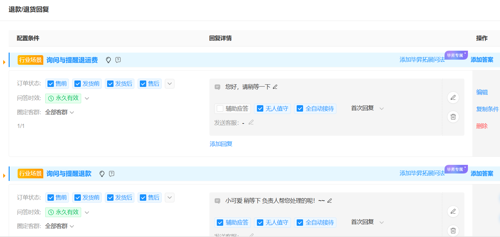
Task: Click round trash button for 小可爱 reply
Action: tap(453, 231)
